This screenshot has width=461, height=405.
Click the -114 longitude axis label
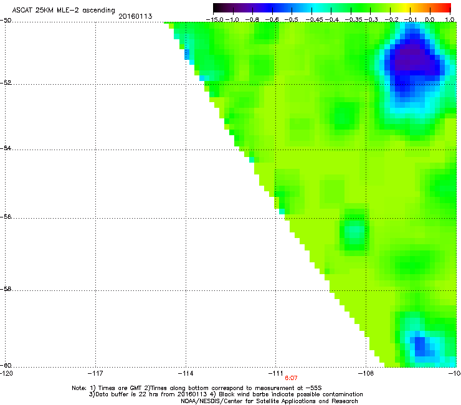tap(186, 373)
